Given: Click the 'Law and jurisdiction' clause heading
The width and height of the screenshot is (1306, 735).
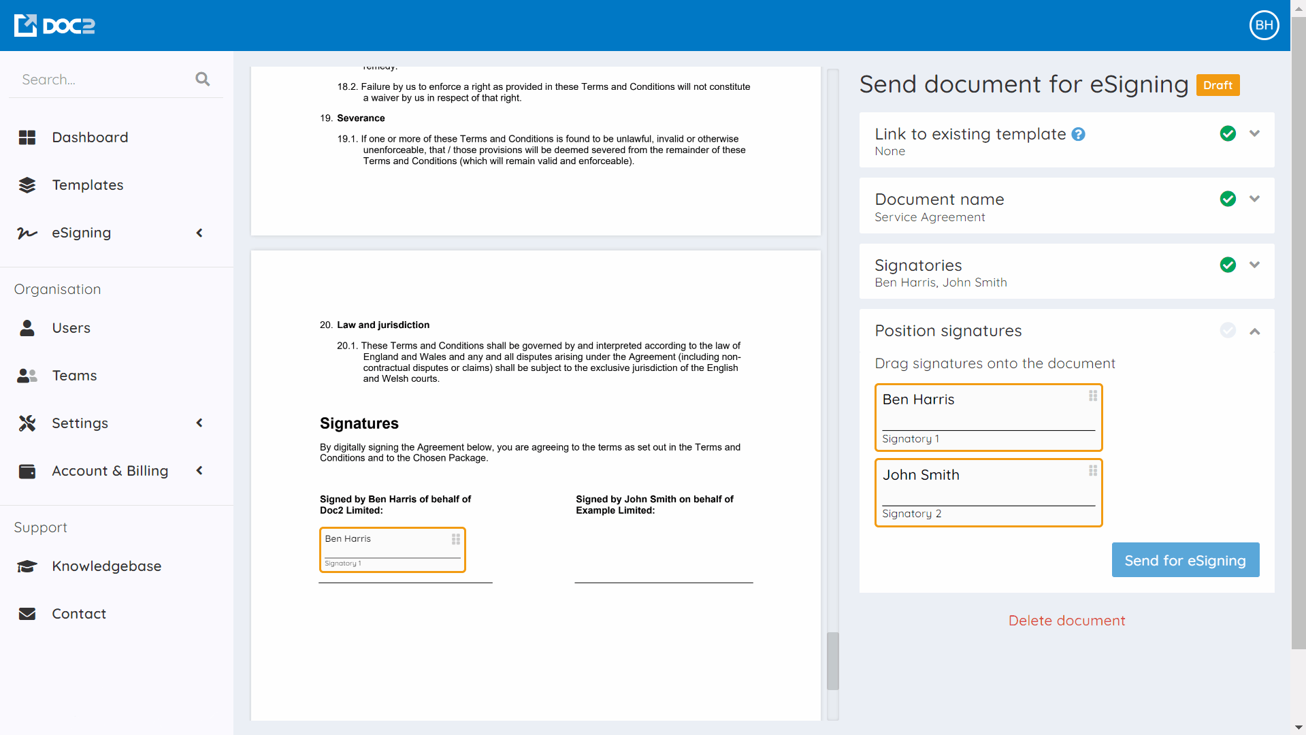Looking at the screenshot, I should tap(383, 325).
